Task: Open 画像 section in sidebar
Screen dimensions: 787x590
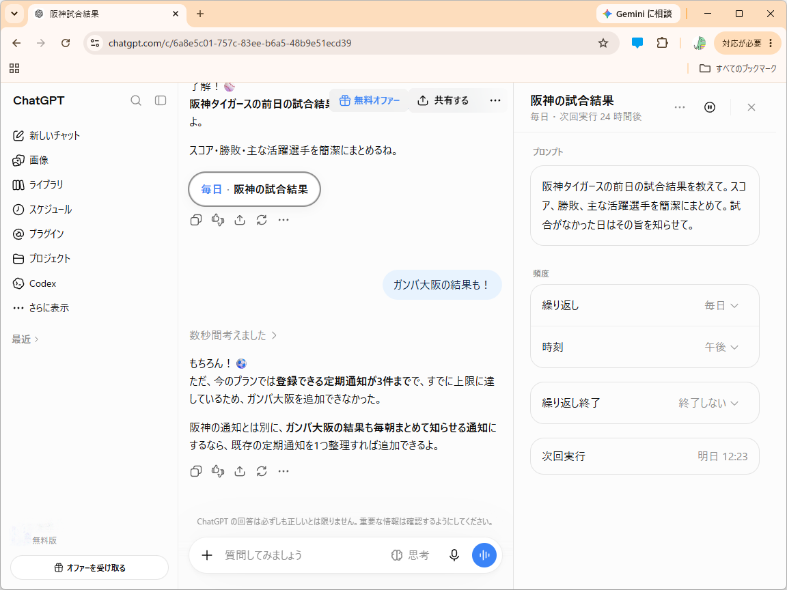Action: 30,160
